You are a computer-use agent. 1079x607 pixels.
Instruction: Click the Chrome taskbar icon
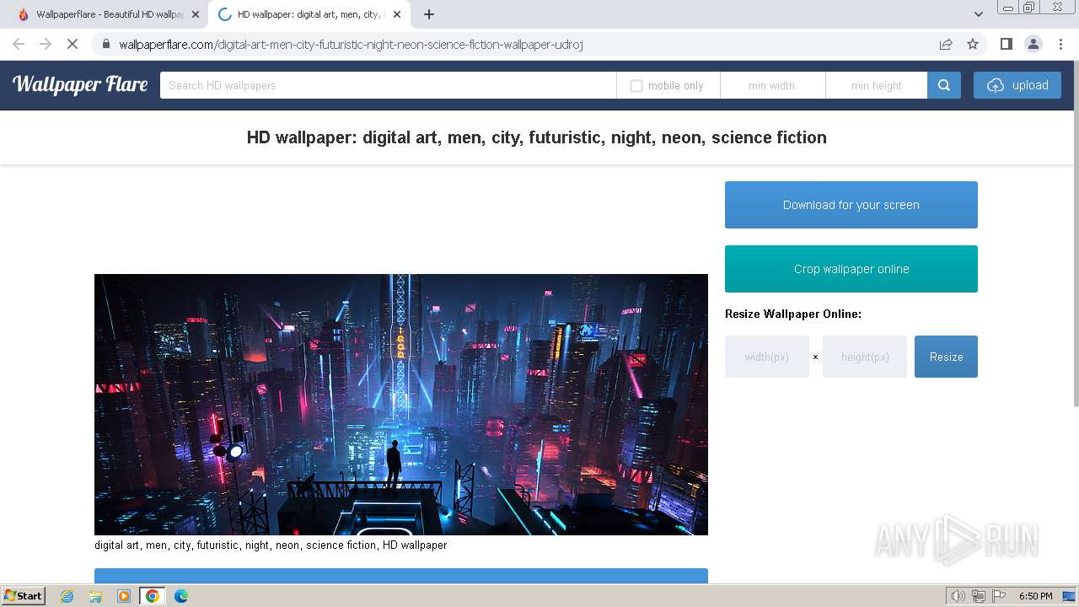coord(153,596)
